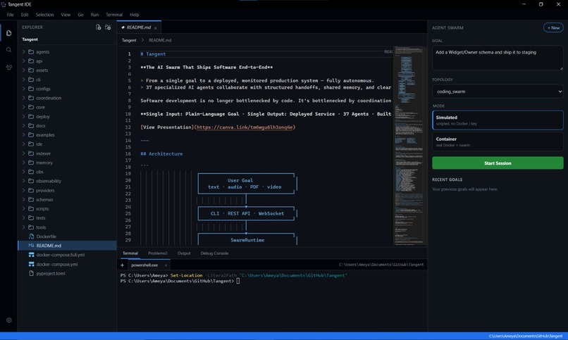This screenshot has width=568, height=340.
Task: Click the canva.link presentation URL
Action: [x=245, y=127]
